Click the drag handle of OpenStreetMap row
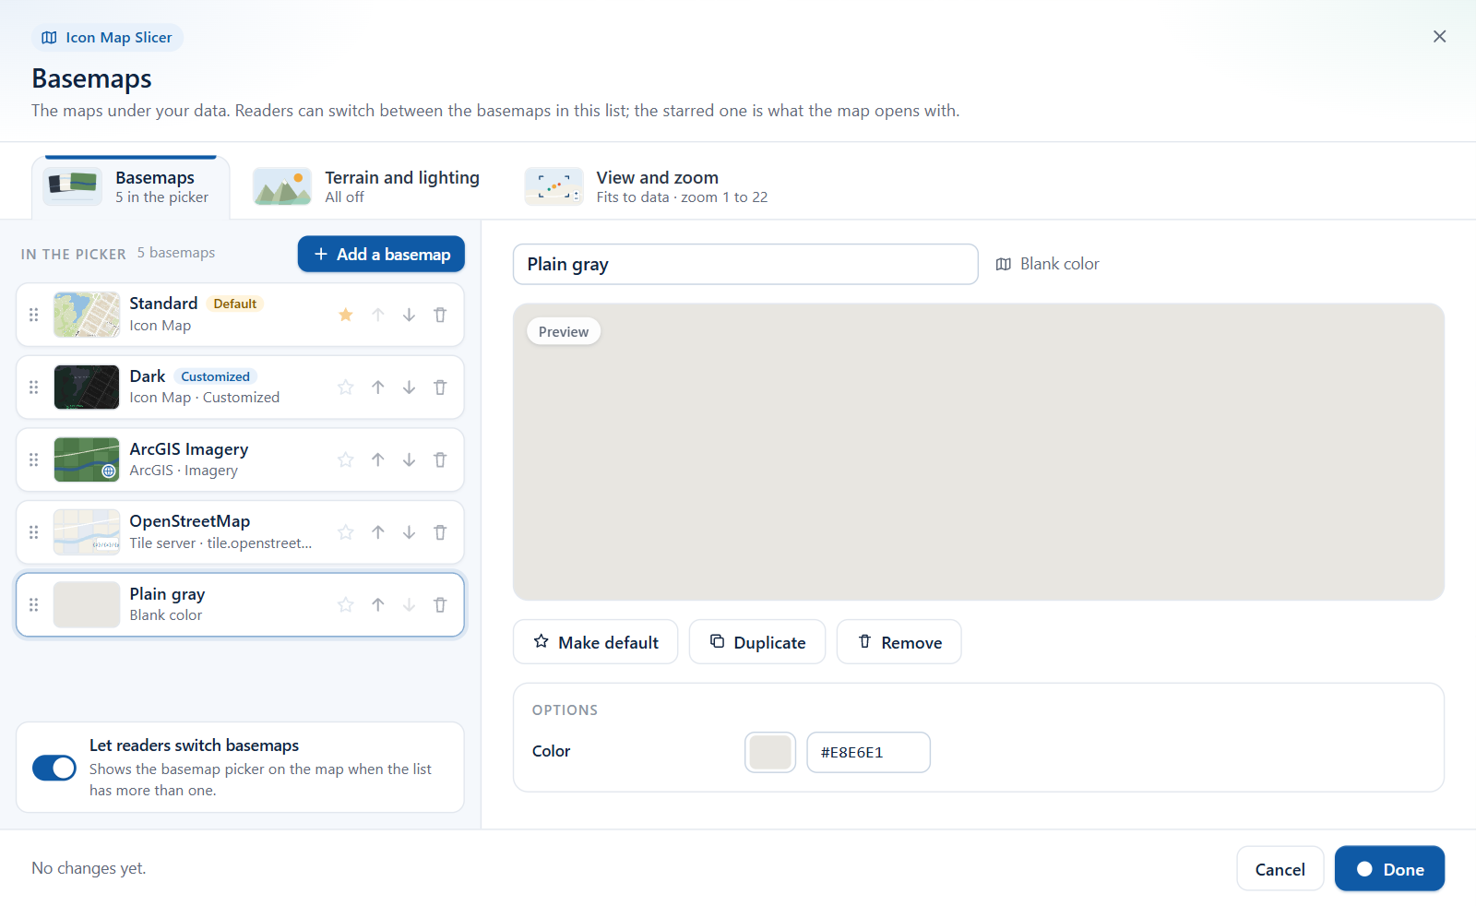 tap(34, 532)
